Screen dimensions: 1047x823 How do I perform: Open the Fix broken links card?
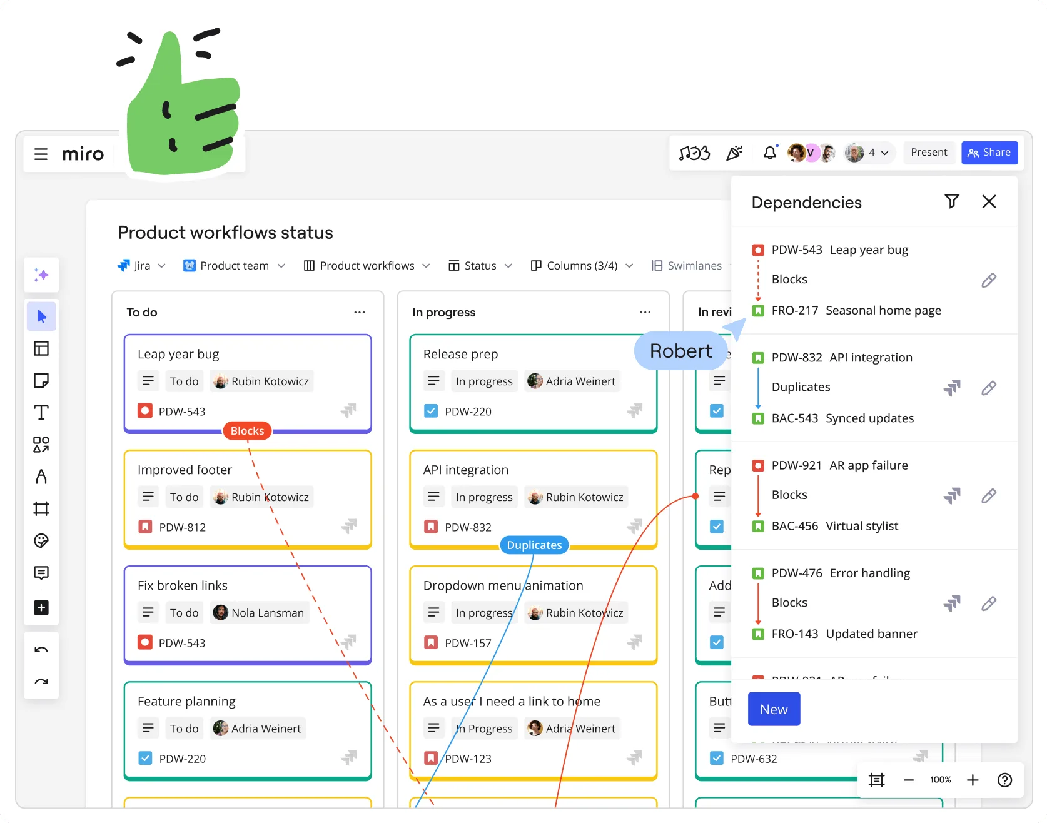coord(248,615)
